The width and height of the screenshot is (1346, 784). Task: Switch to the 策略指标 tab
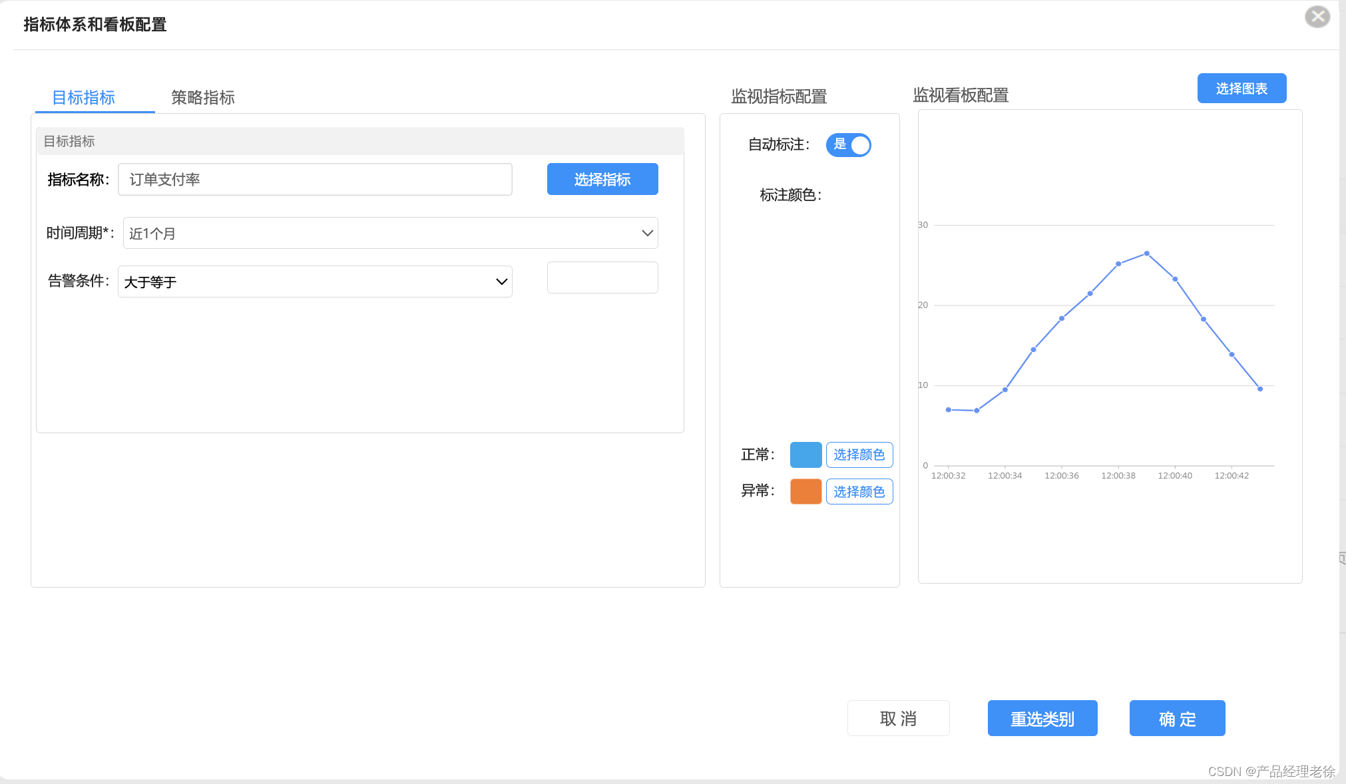click(x=202, y=98)
